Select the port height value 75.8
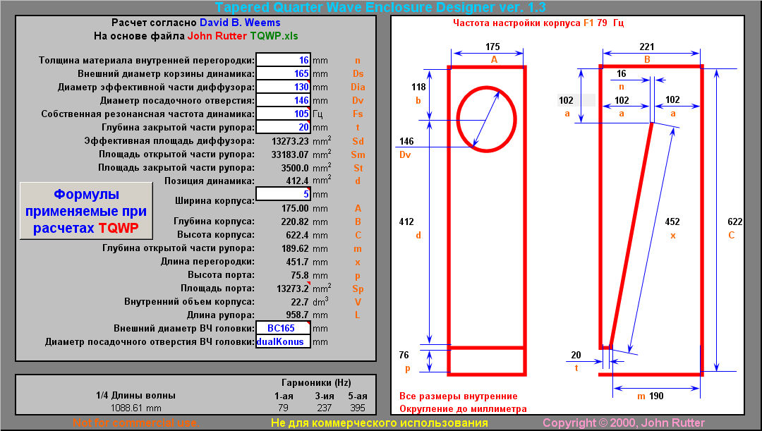The width and height of the screenshot is (762, 431). (299, 275)
